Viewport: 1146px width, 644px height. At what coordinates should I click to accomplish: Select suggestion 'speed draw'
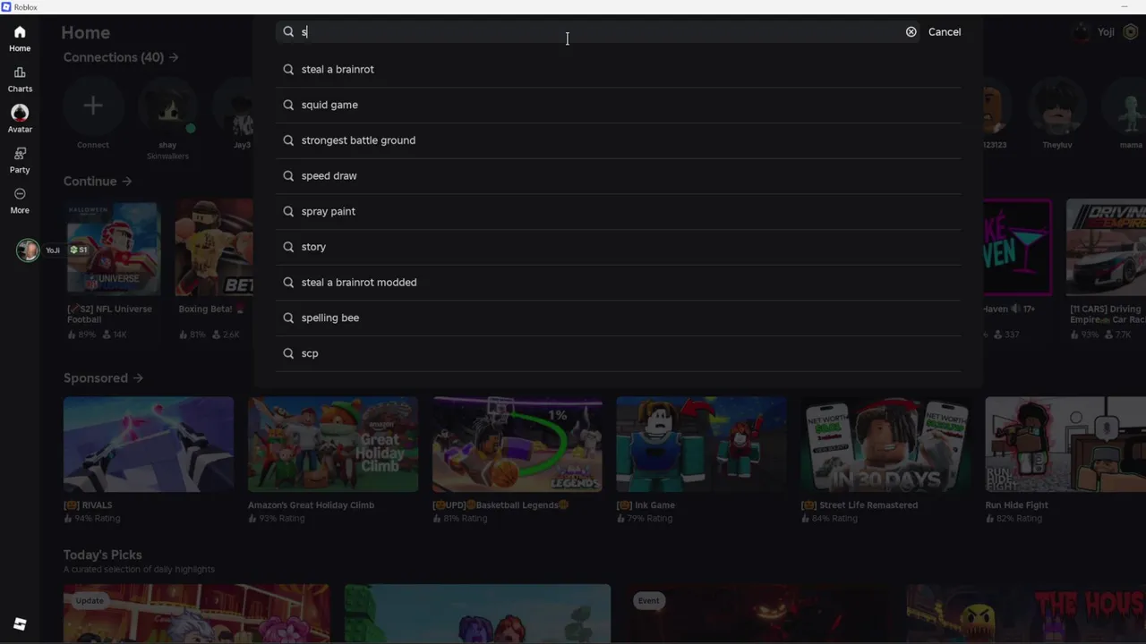click(x=619, y=176)
